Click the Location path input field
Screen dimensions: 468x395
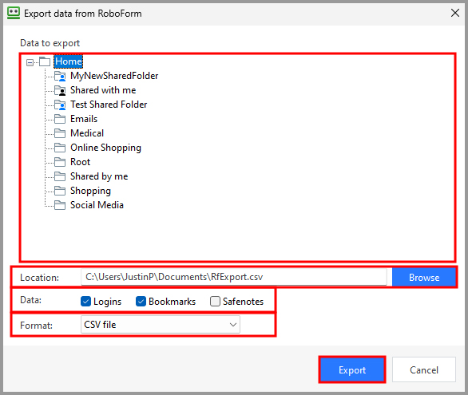[234, 277]
